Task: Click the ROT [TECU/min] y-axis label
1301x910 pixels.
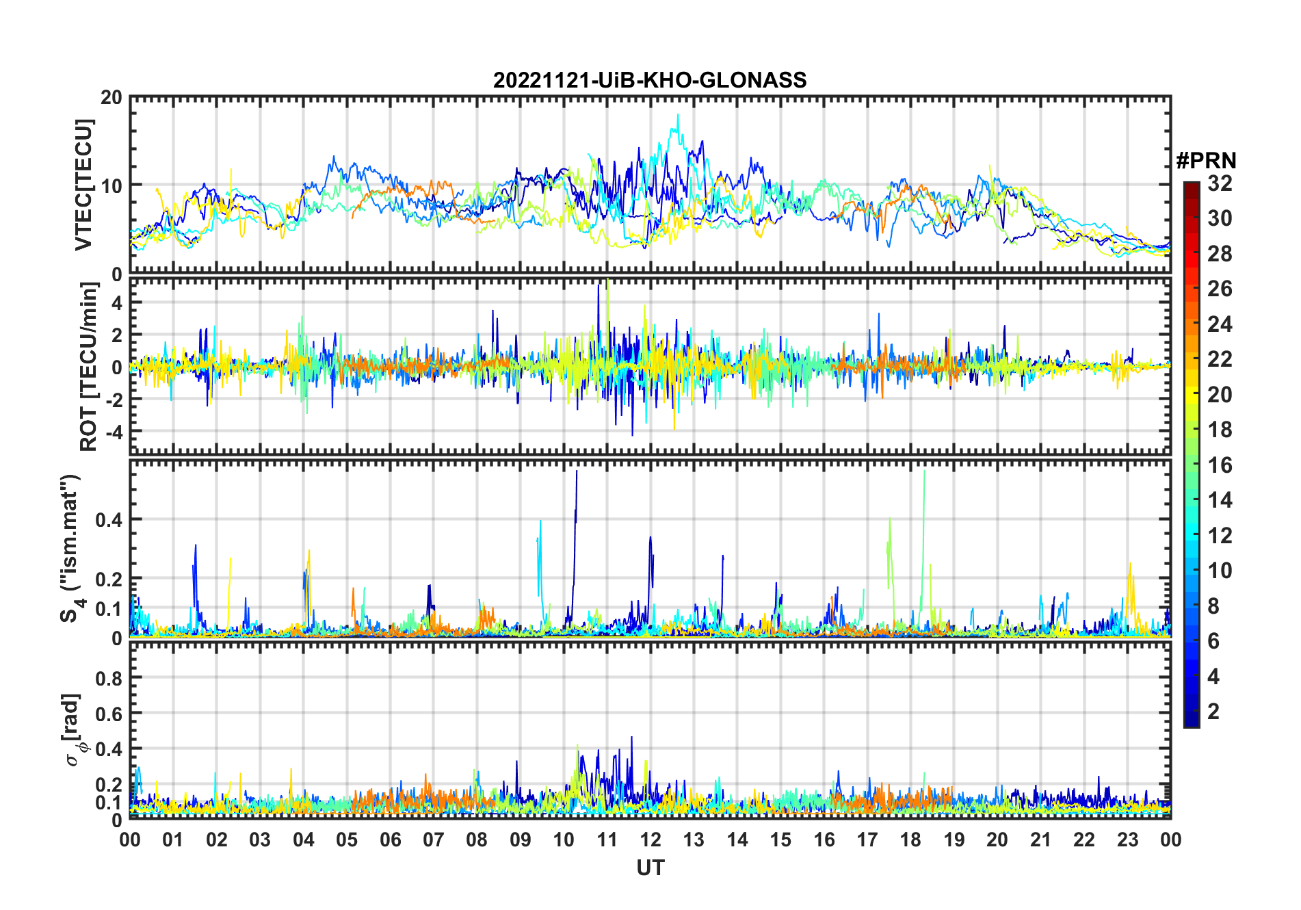Action: [x=88, y=366]
